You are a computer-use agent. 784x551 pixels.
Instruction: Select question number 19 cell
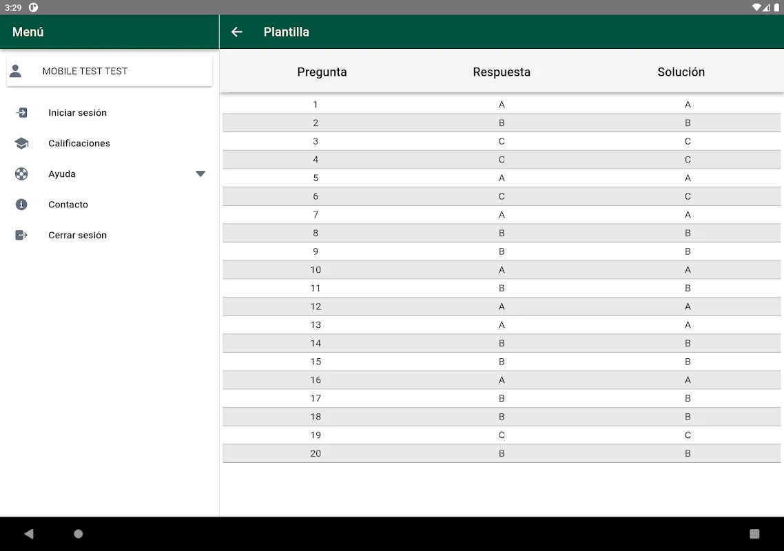point(316,435)
